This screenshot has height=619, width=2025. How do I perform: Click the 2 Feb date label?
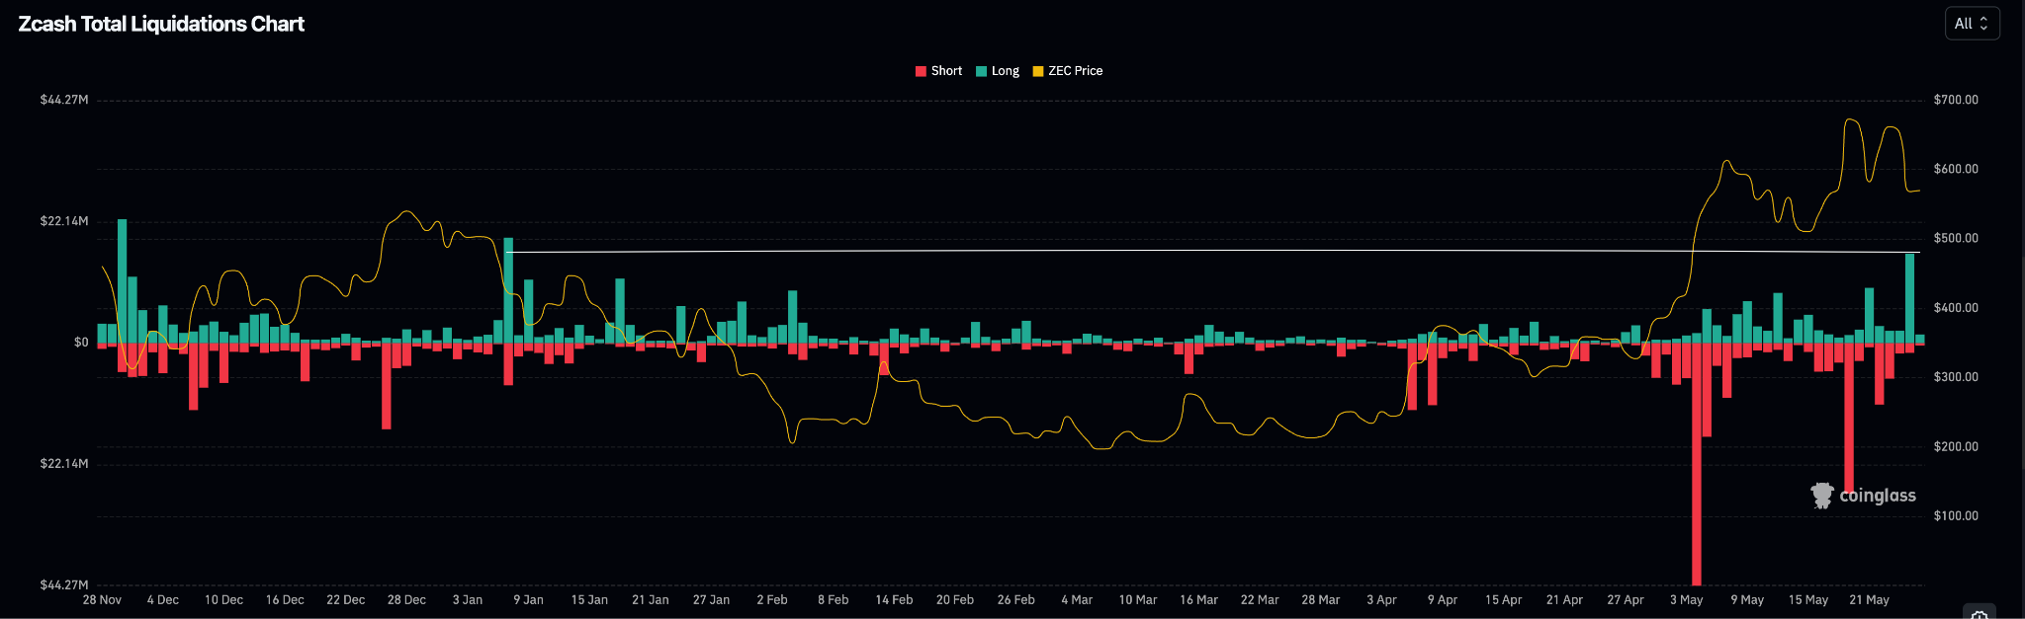pyautogui.click(x=772, y=600)
